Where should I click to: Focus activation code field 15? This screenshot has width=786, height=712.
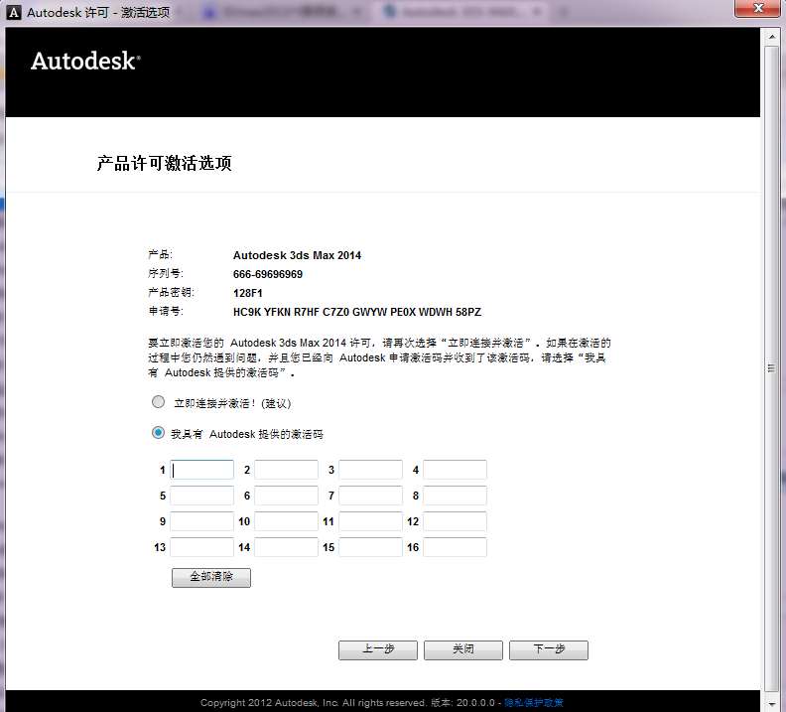click(370, 547)
